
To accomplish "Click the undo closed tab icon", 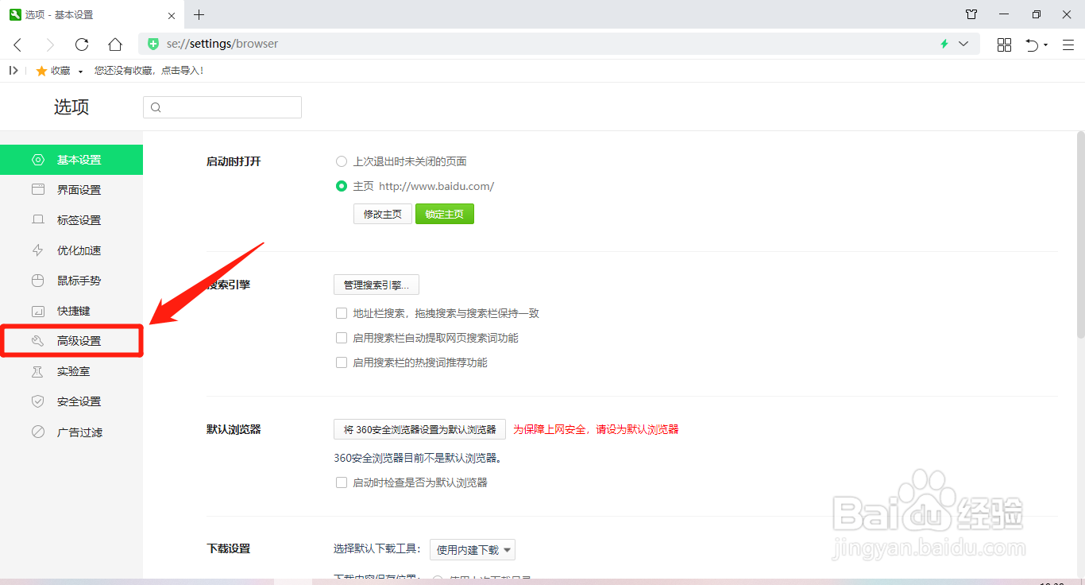I will click(1031, 45).
